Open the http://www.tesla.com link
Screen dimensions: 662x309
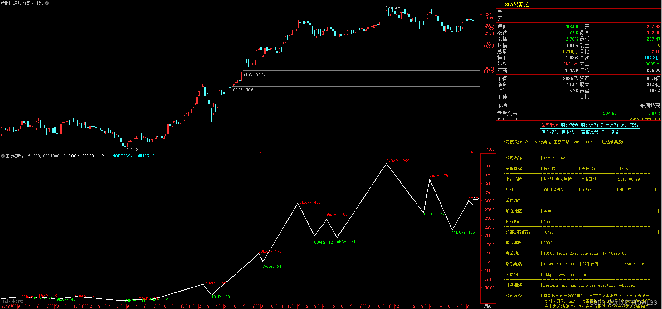click(x=565, y=275)
